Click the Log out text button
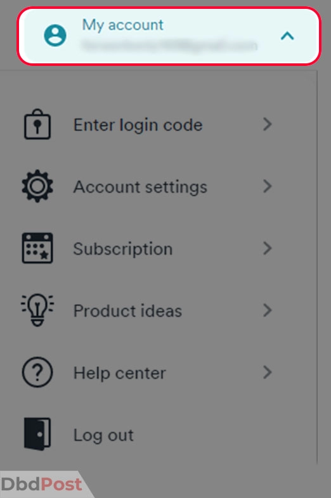 pos(103,435)
